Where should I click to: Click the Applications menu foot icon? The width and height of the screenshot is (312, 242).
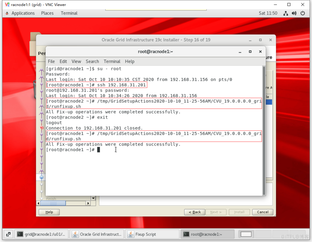[7, 13]
